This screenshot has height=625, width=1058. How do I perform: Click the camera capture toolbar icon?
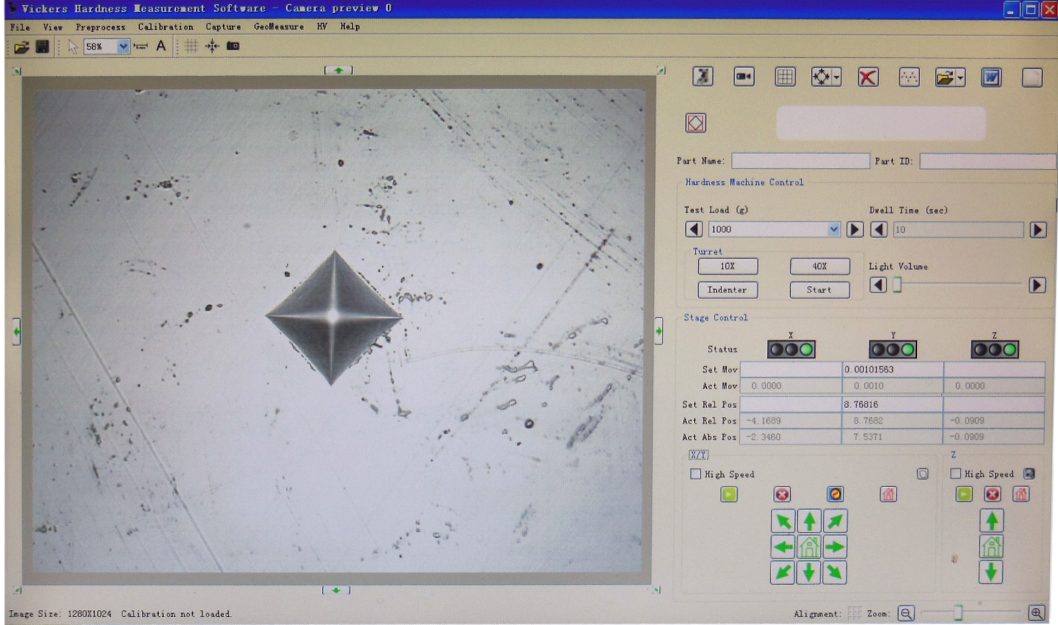click(x=233, y=46)
